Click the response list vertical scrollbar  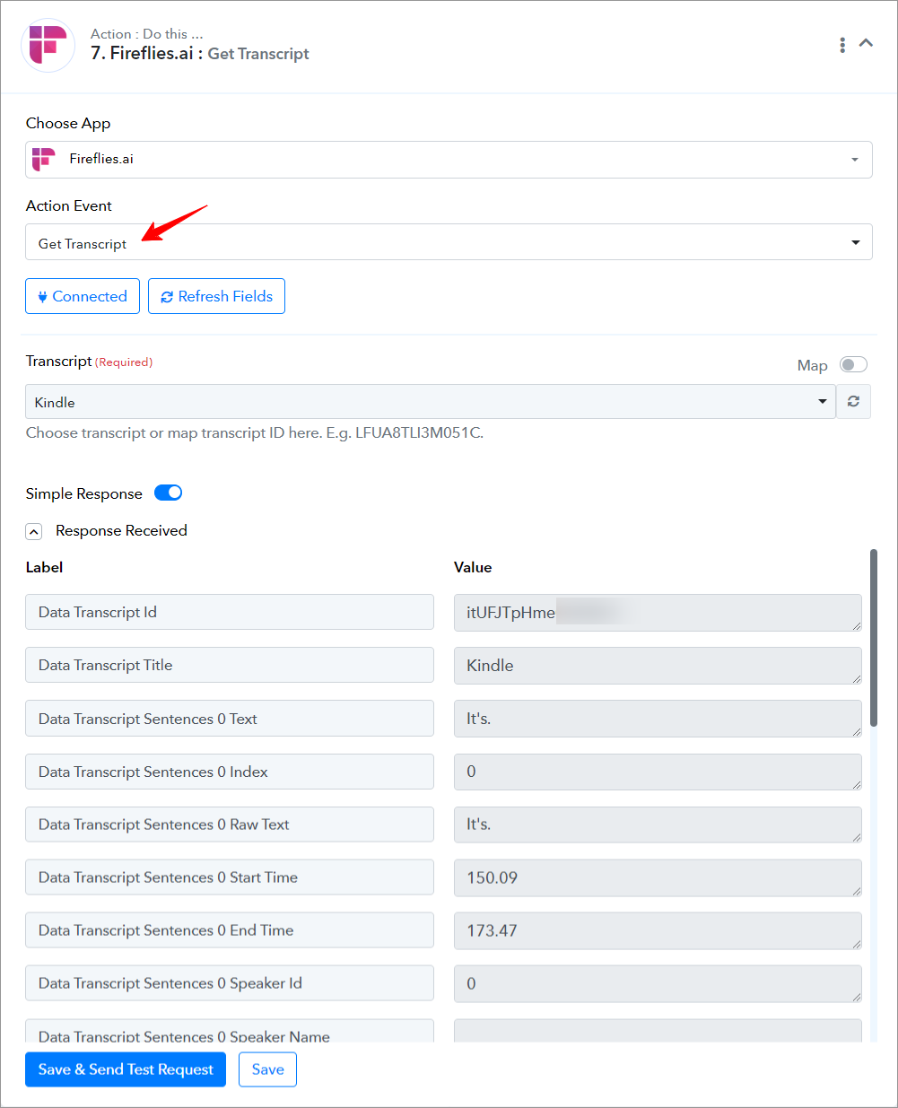[x=874, y=639]
